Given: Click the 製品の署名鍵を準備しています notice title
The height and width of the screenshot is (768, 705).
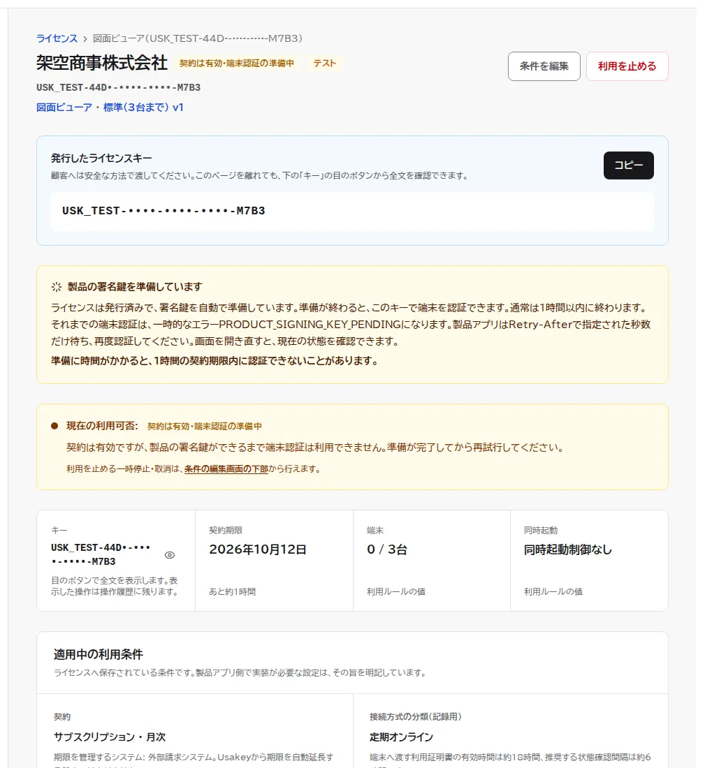Looking at the screenshot, I should (135, 286).
